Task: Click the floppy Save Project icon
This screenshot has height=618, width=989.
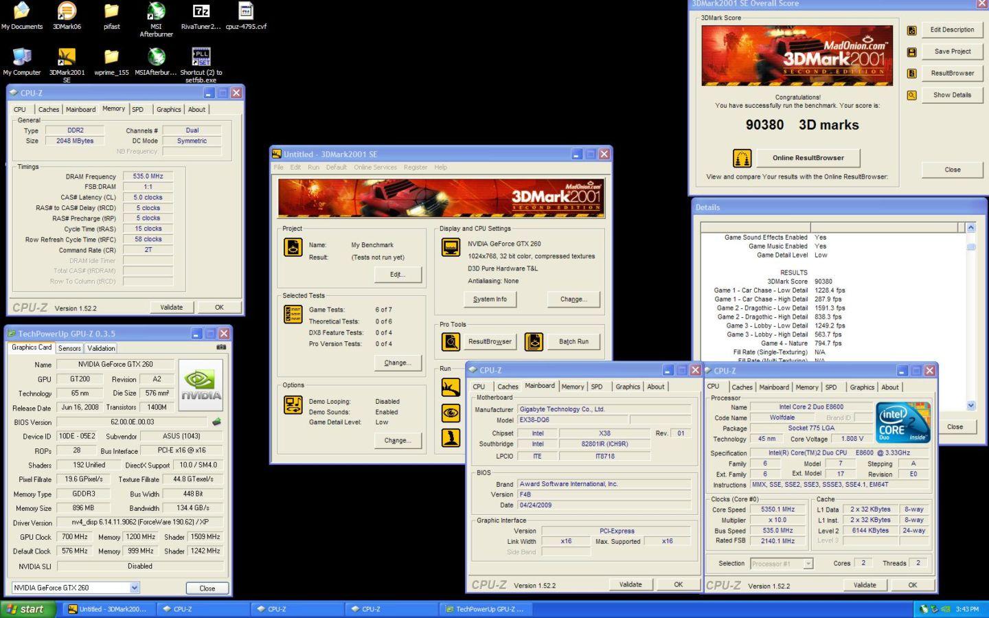Action: tap(911, 52)
